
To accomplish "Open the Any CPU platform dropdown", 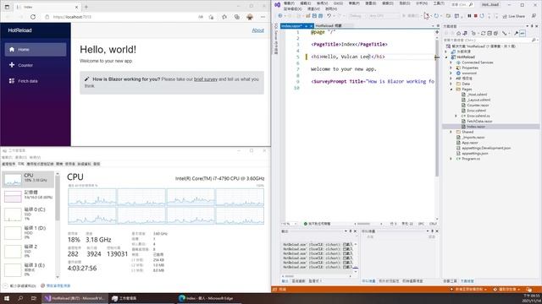I will [x=384, y=16].
